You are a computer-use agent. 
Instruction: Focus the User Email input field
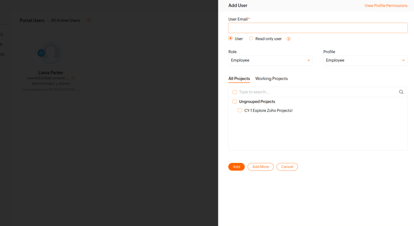(318, 28)
